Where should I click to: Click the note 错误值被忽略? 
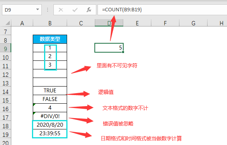118,124
